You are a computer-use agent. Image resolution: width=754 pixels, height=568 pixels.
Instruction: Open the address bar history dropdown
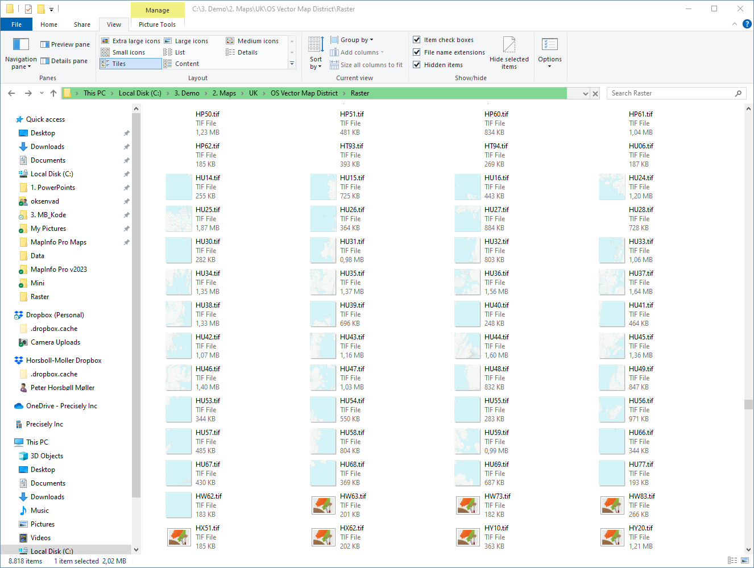586,93
